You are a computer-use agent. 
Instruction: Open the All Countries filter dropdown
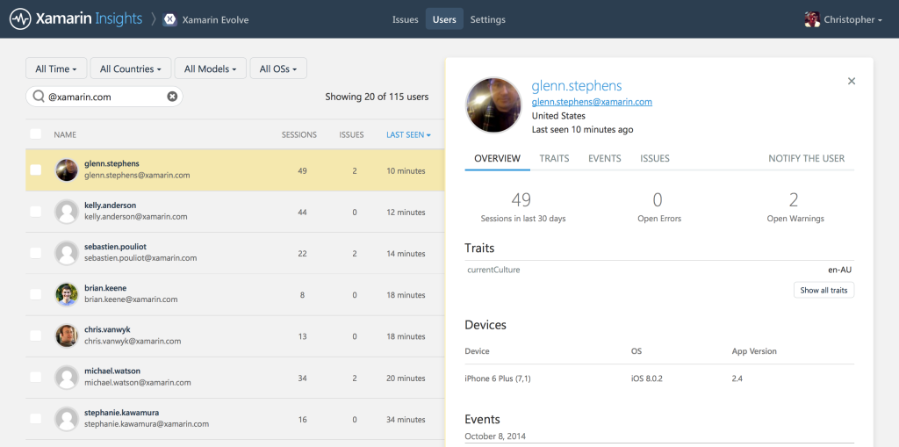click(x=130, y=68)
